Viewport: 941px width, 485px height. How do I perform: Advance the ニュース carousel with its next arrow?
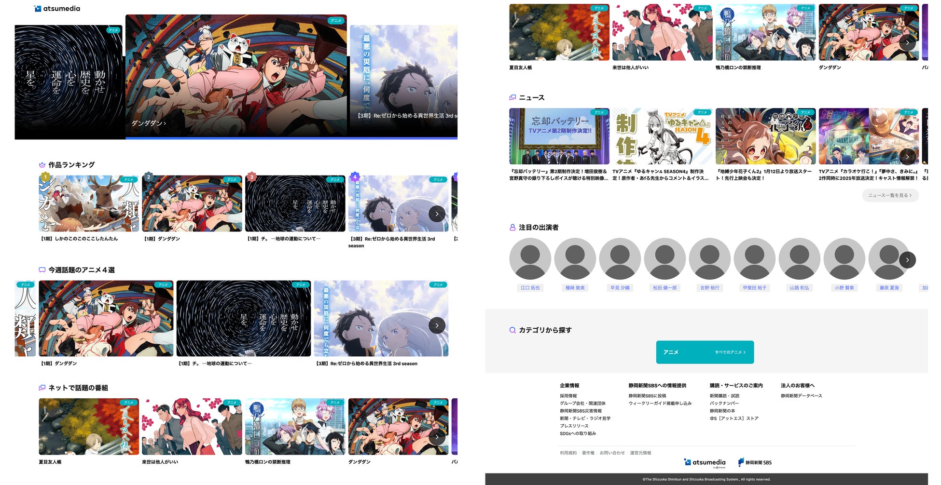click(x=907, y=157)
